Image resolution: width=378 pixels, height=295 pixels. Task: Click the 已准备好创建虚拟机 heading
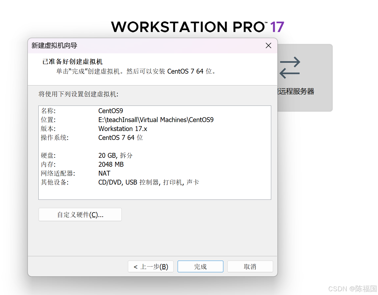tap(72, 62)
